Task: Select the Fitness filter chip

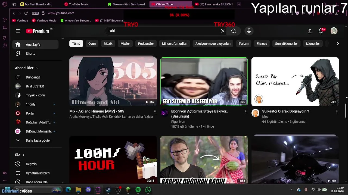Action: point(262,44)
